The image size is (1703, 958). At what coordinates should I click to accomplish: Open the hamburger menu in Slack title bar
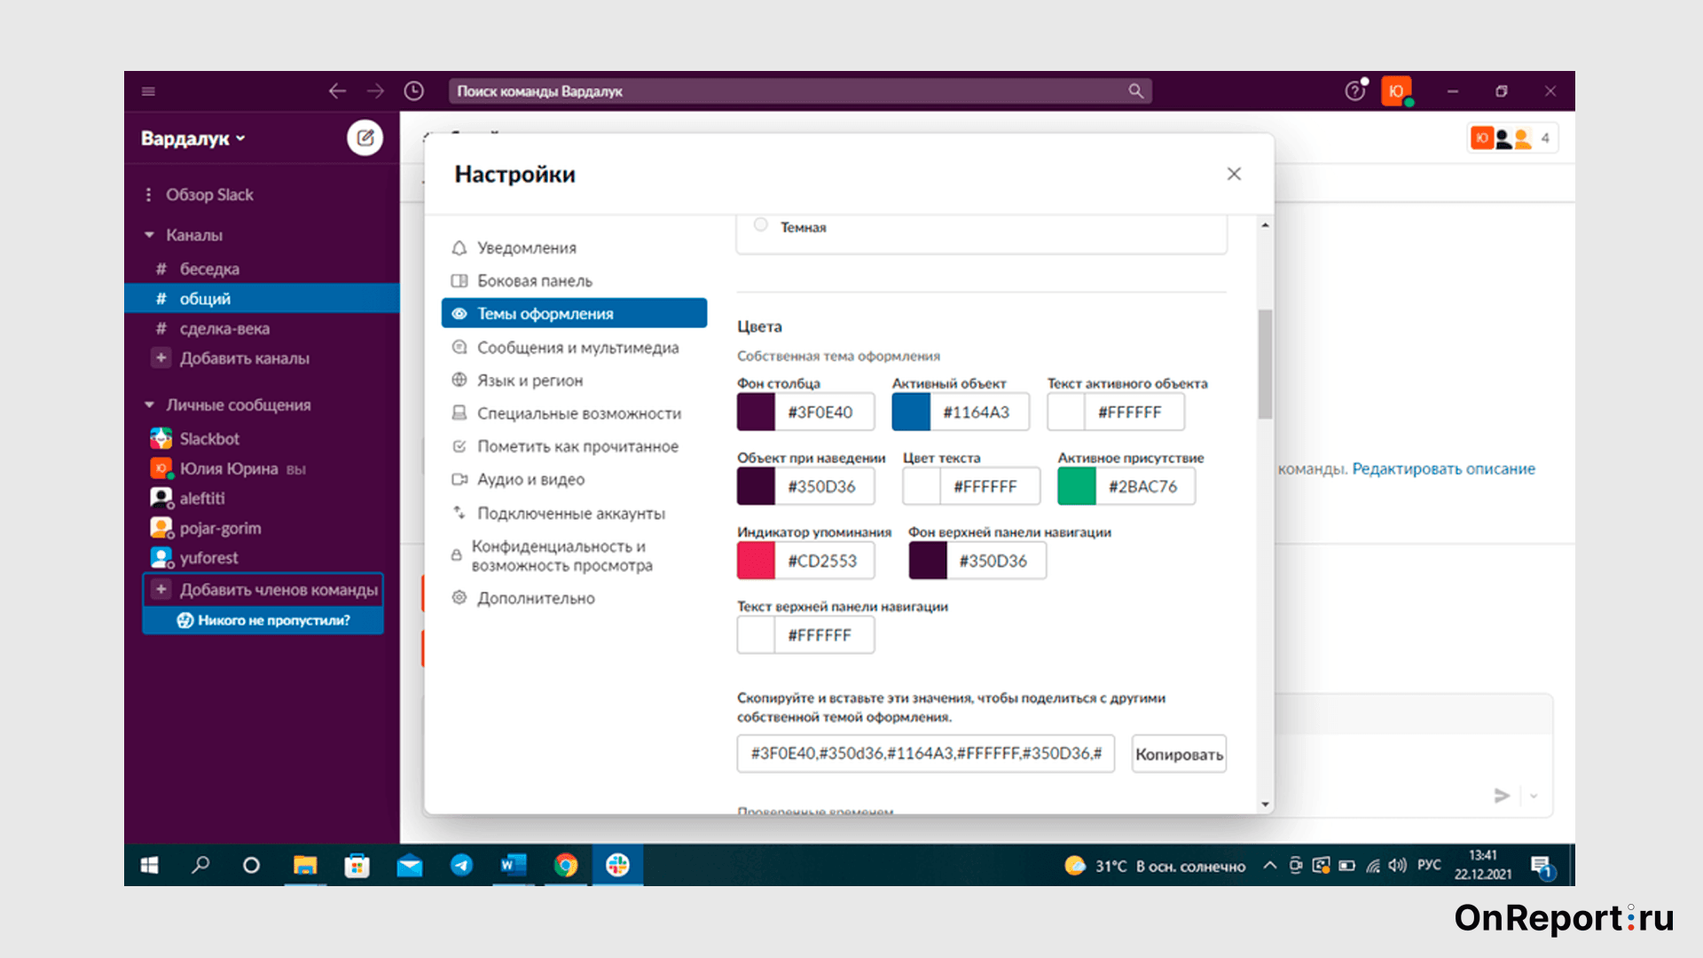coord(148,91)
